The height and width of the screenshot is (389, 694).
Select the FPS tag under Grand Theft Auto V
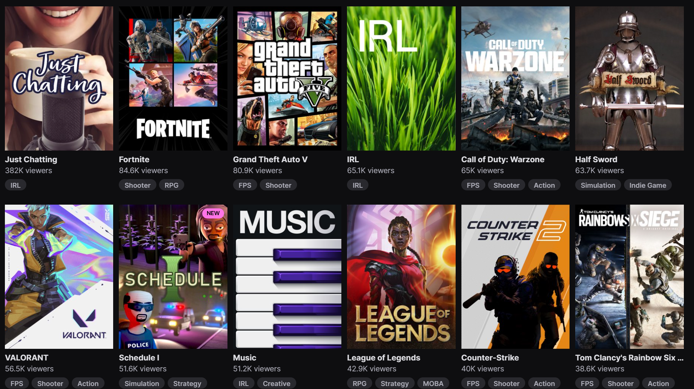tap(245, 185)
